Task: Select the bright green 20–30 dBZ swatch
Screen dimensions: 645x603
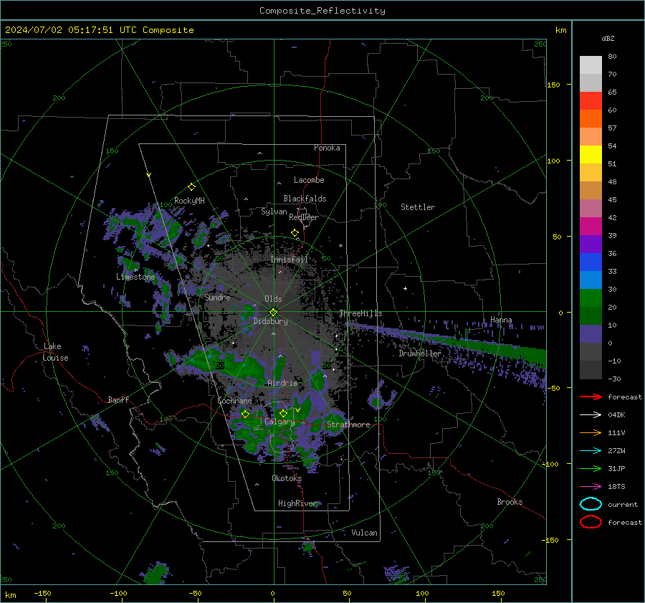Action: coord(591,298)
